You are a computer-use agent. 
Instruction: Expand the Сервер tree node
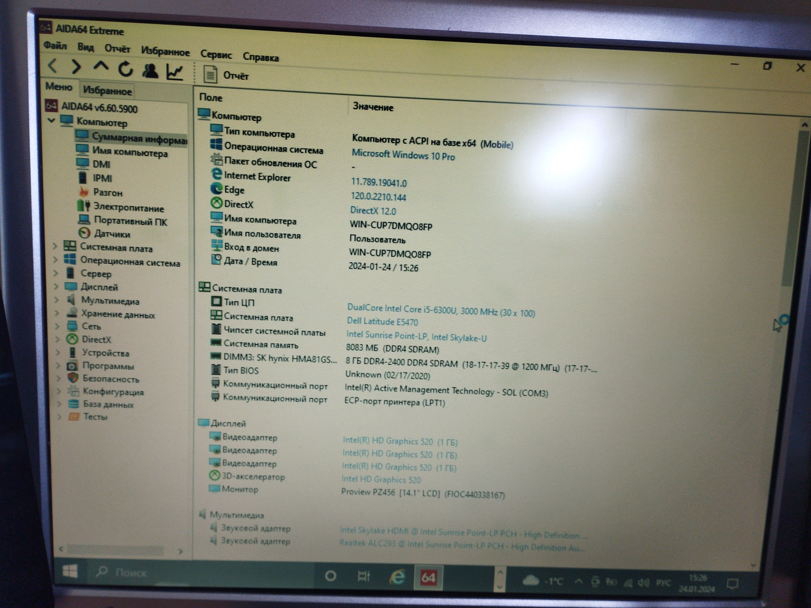pyautogui.click(x=56, y=273)
